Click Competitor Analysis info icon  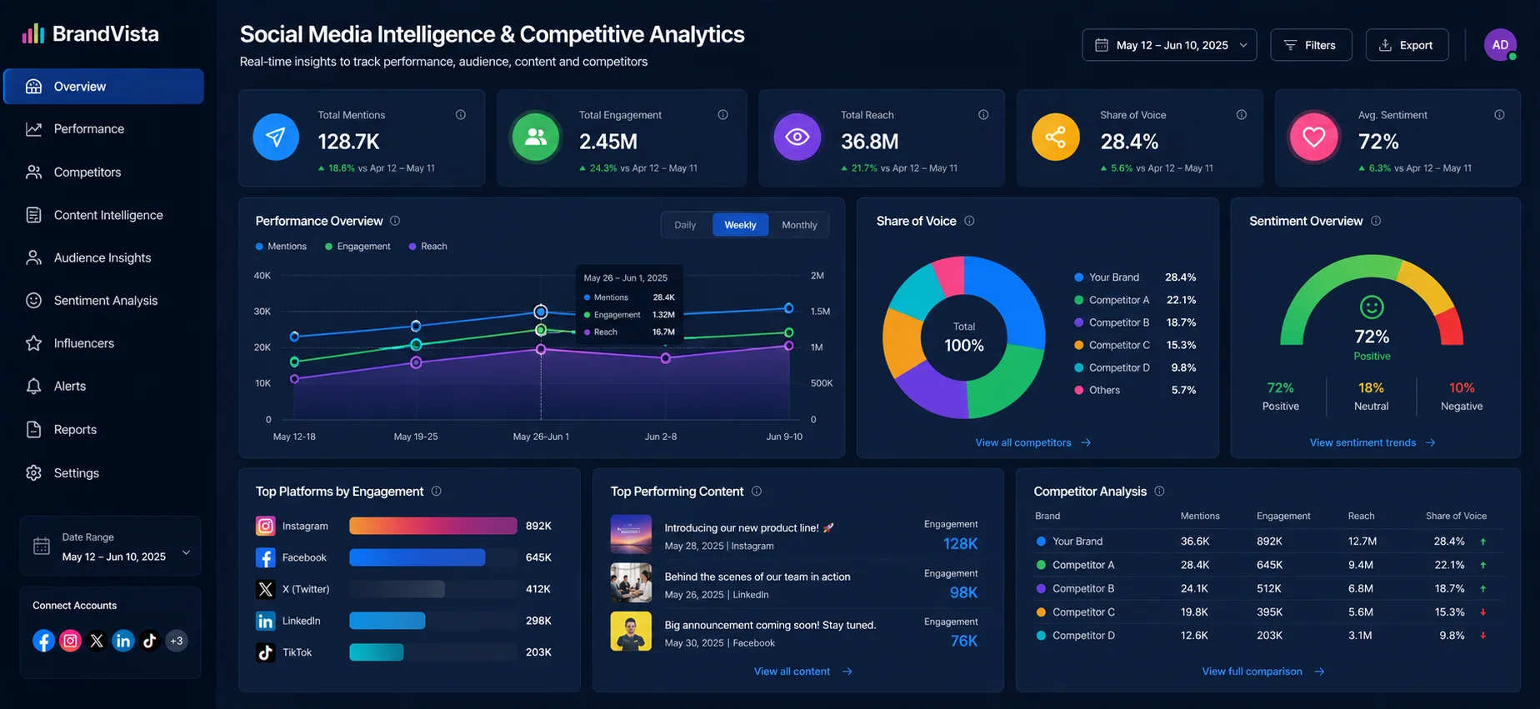pyautogui.click(x=1159, y=492)
